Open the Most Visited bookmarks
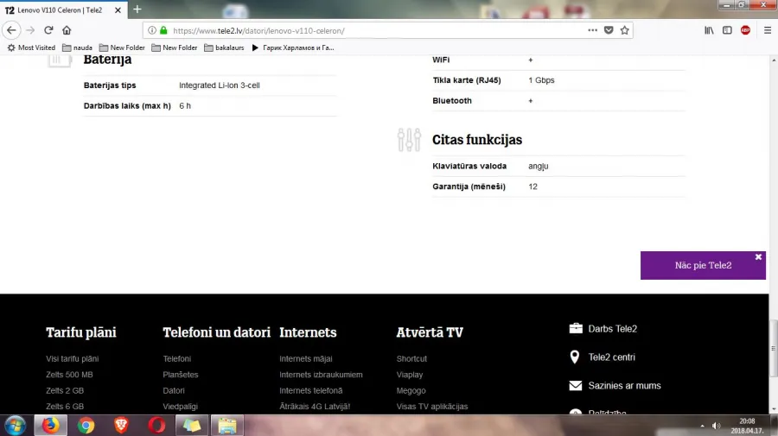 31,47
